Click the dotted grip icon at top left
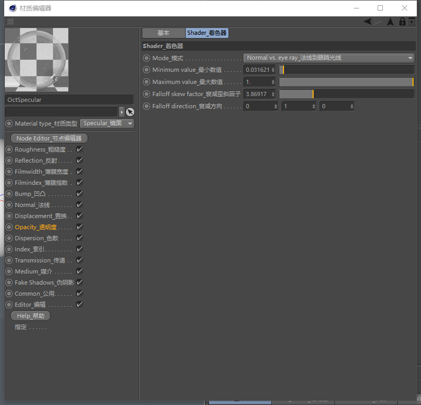Viewport: 421px width, 405px height. (10, 22)
